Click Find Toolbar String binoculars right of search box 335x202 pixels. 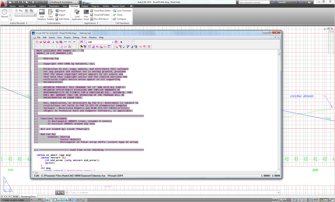[116, 42]
